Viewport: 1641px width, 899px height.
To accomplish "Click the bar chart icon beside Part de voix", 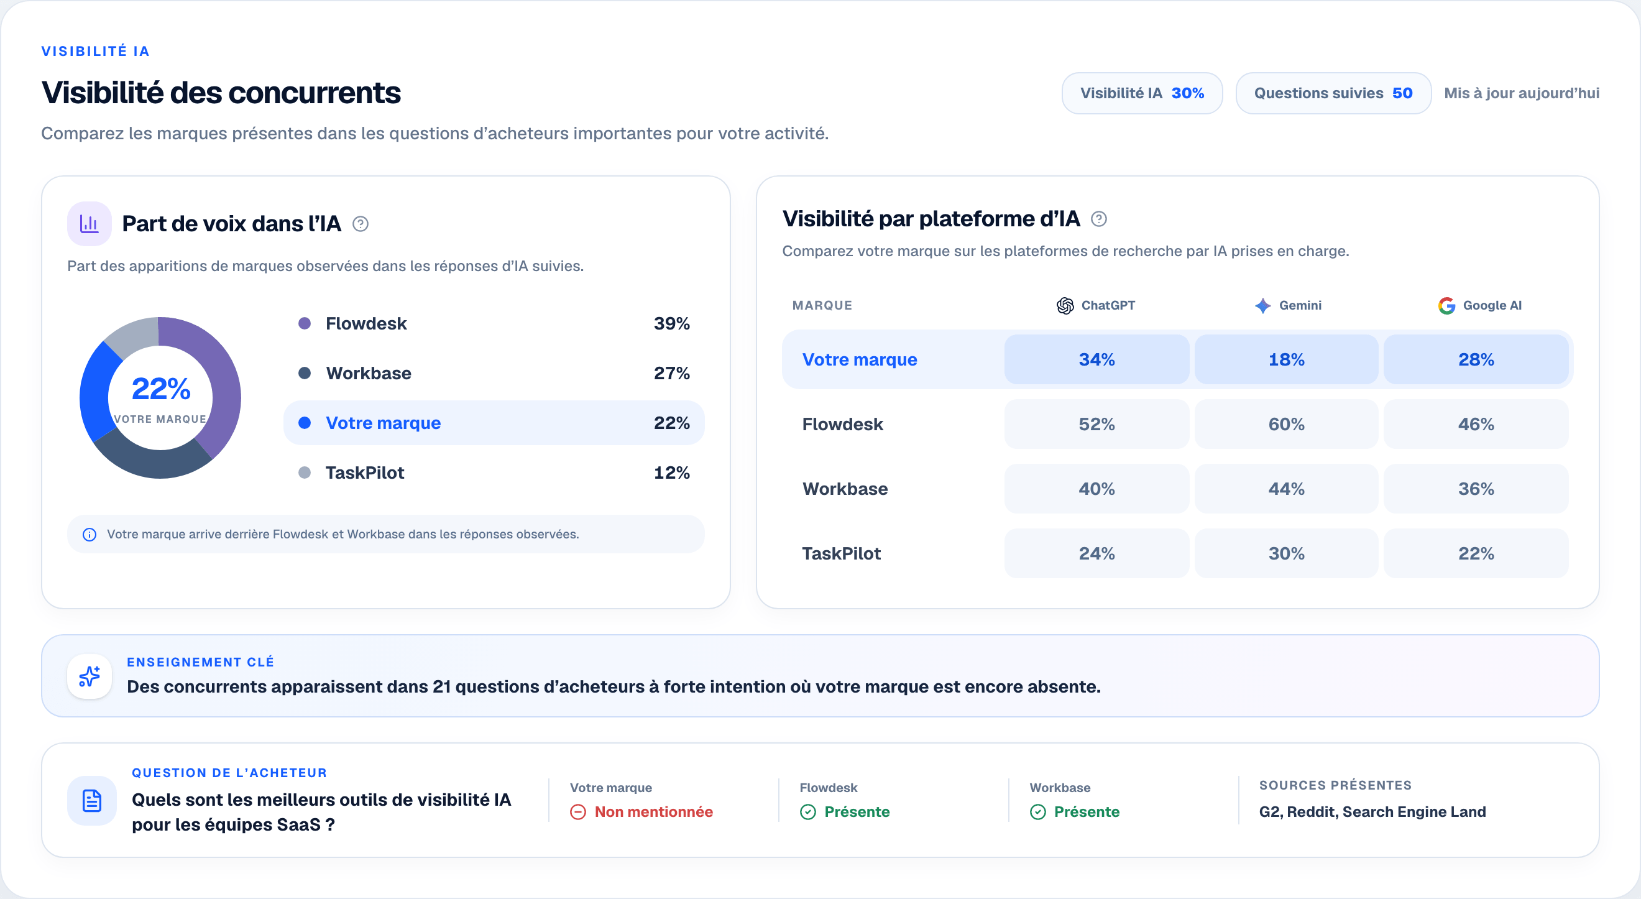I will pos(89,224).
